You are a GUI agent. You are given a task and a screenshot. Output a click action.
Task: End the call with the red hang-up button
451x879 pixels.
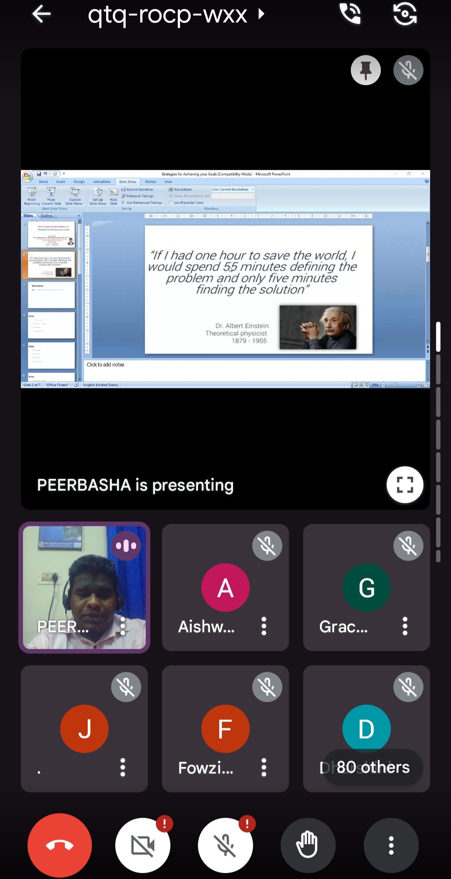point(60,845)
